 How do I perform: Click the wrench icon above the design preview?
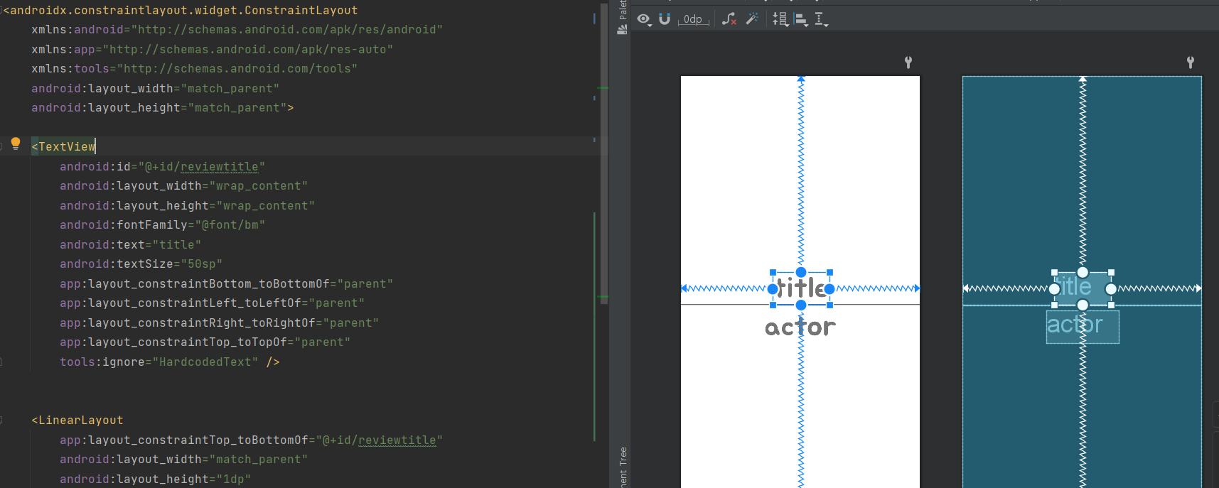908,63
